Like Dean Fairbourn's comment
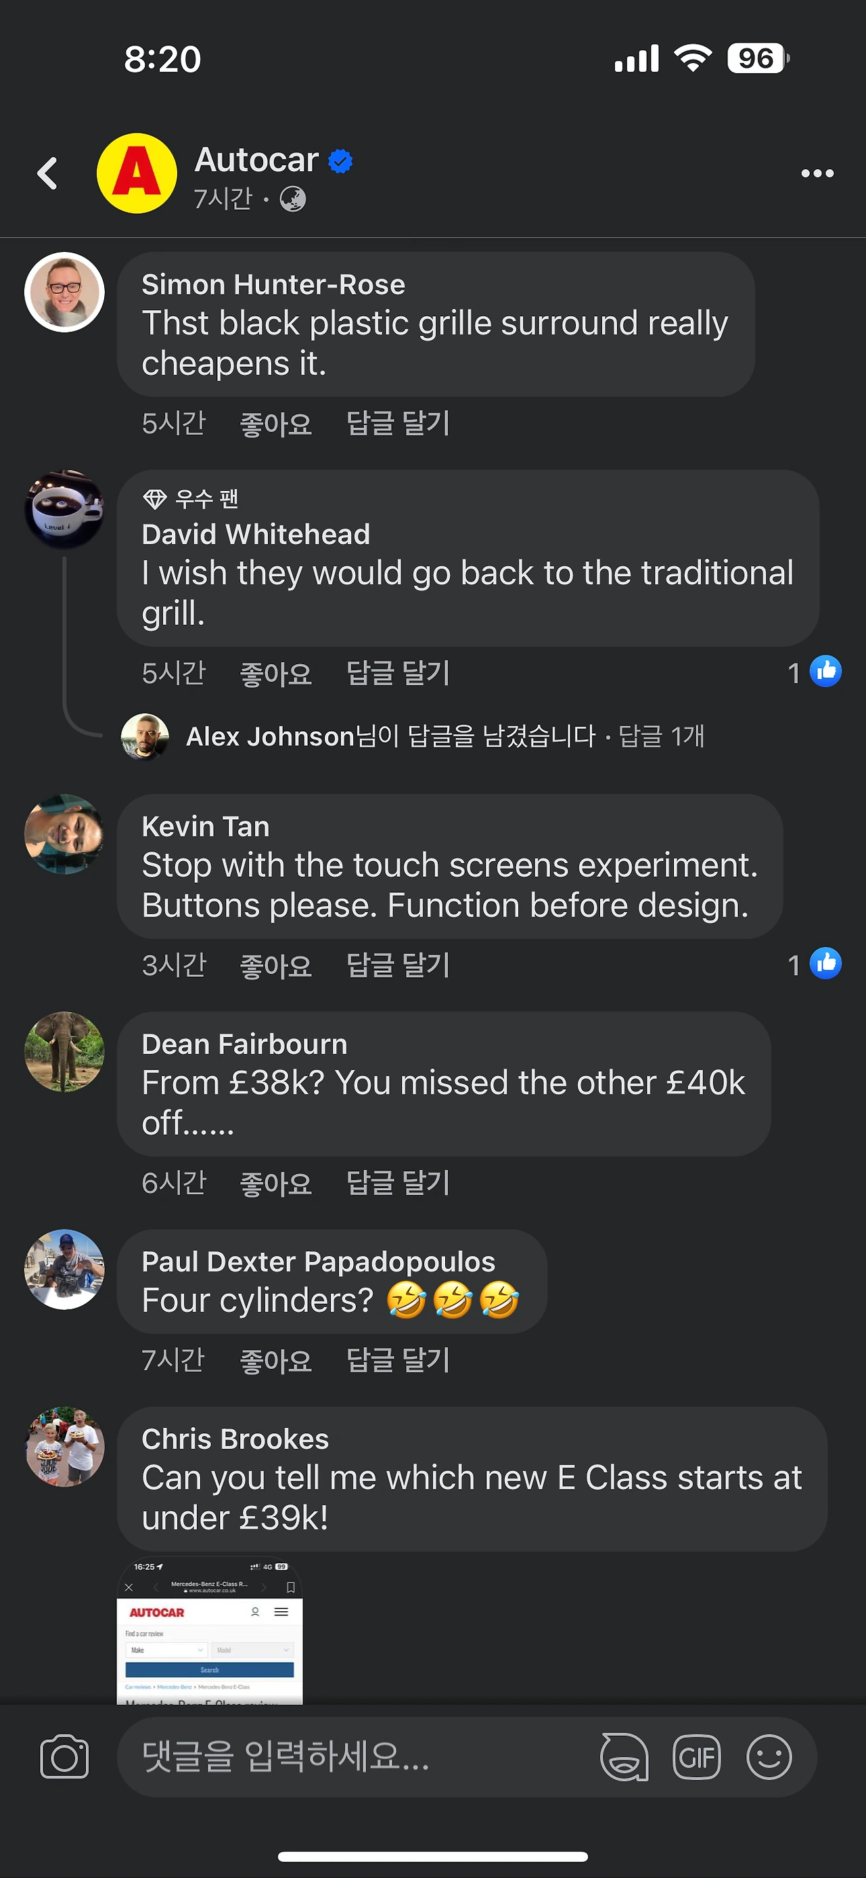This screenshot has height=1878, width=866. (276, 1183)
